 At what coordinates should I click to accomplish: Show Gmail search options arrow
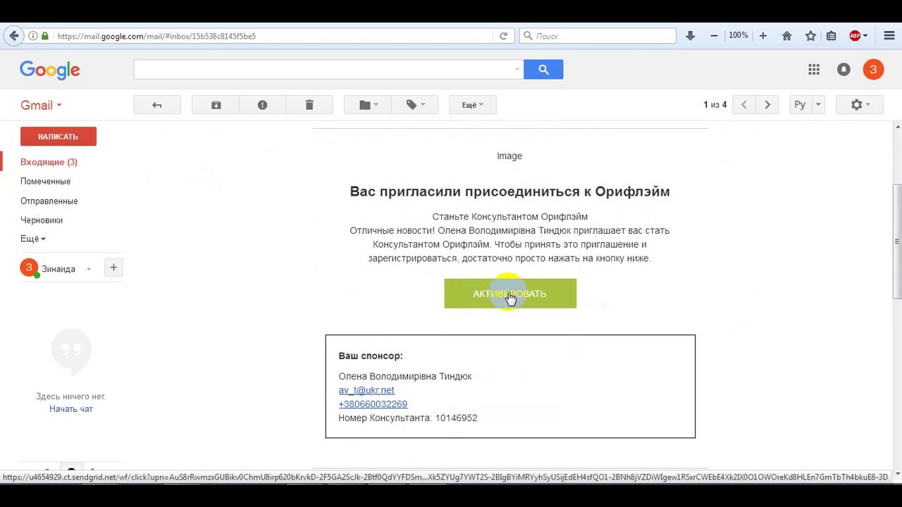[517, 69]
